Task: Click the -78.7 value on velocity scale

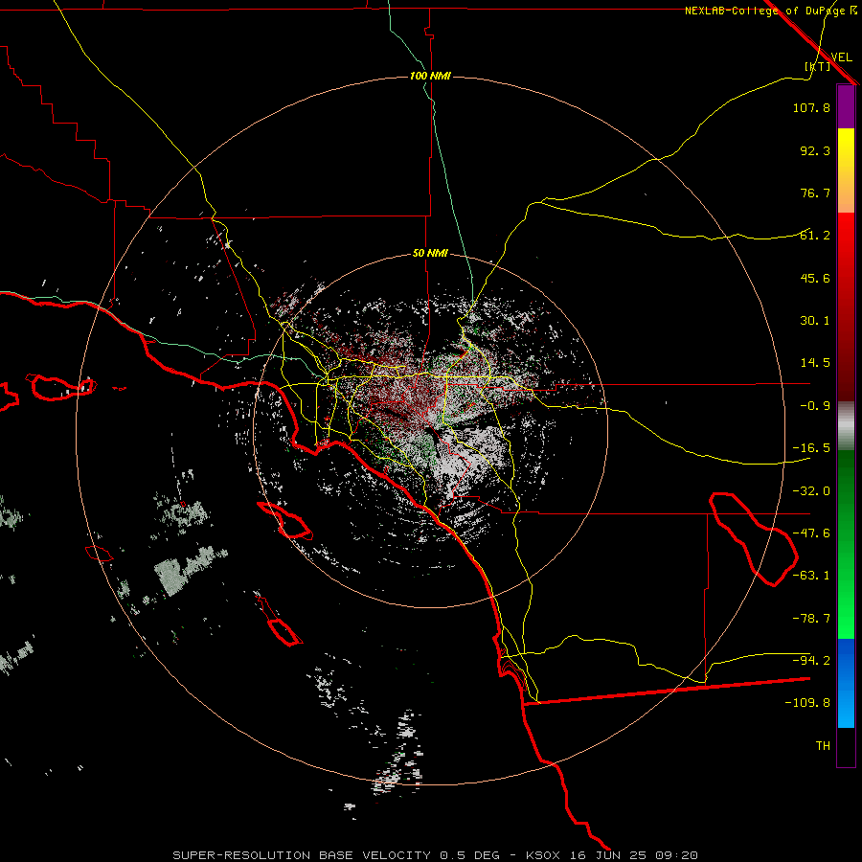Action: (x=811, y=619)
